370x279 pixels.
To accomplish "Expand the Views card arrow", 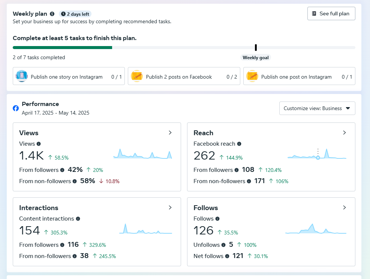I will (170, 133).
